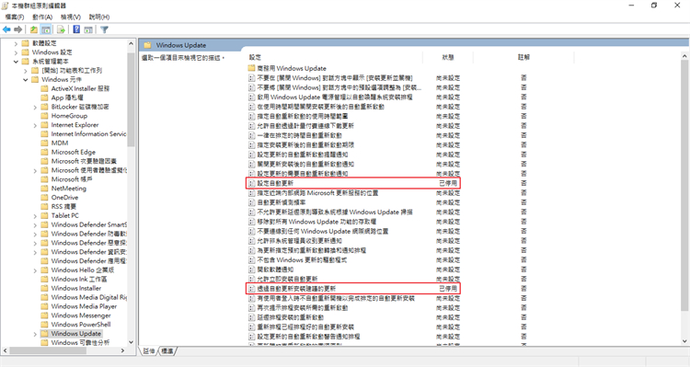
Task: Expand the 軟體設定 tree node
Action: coord(16,43)
